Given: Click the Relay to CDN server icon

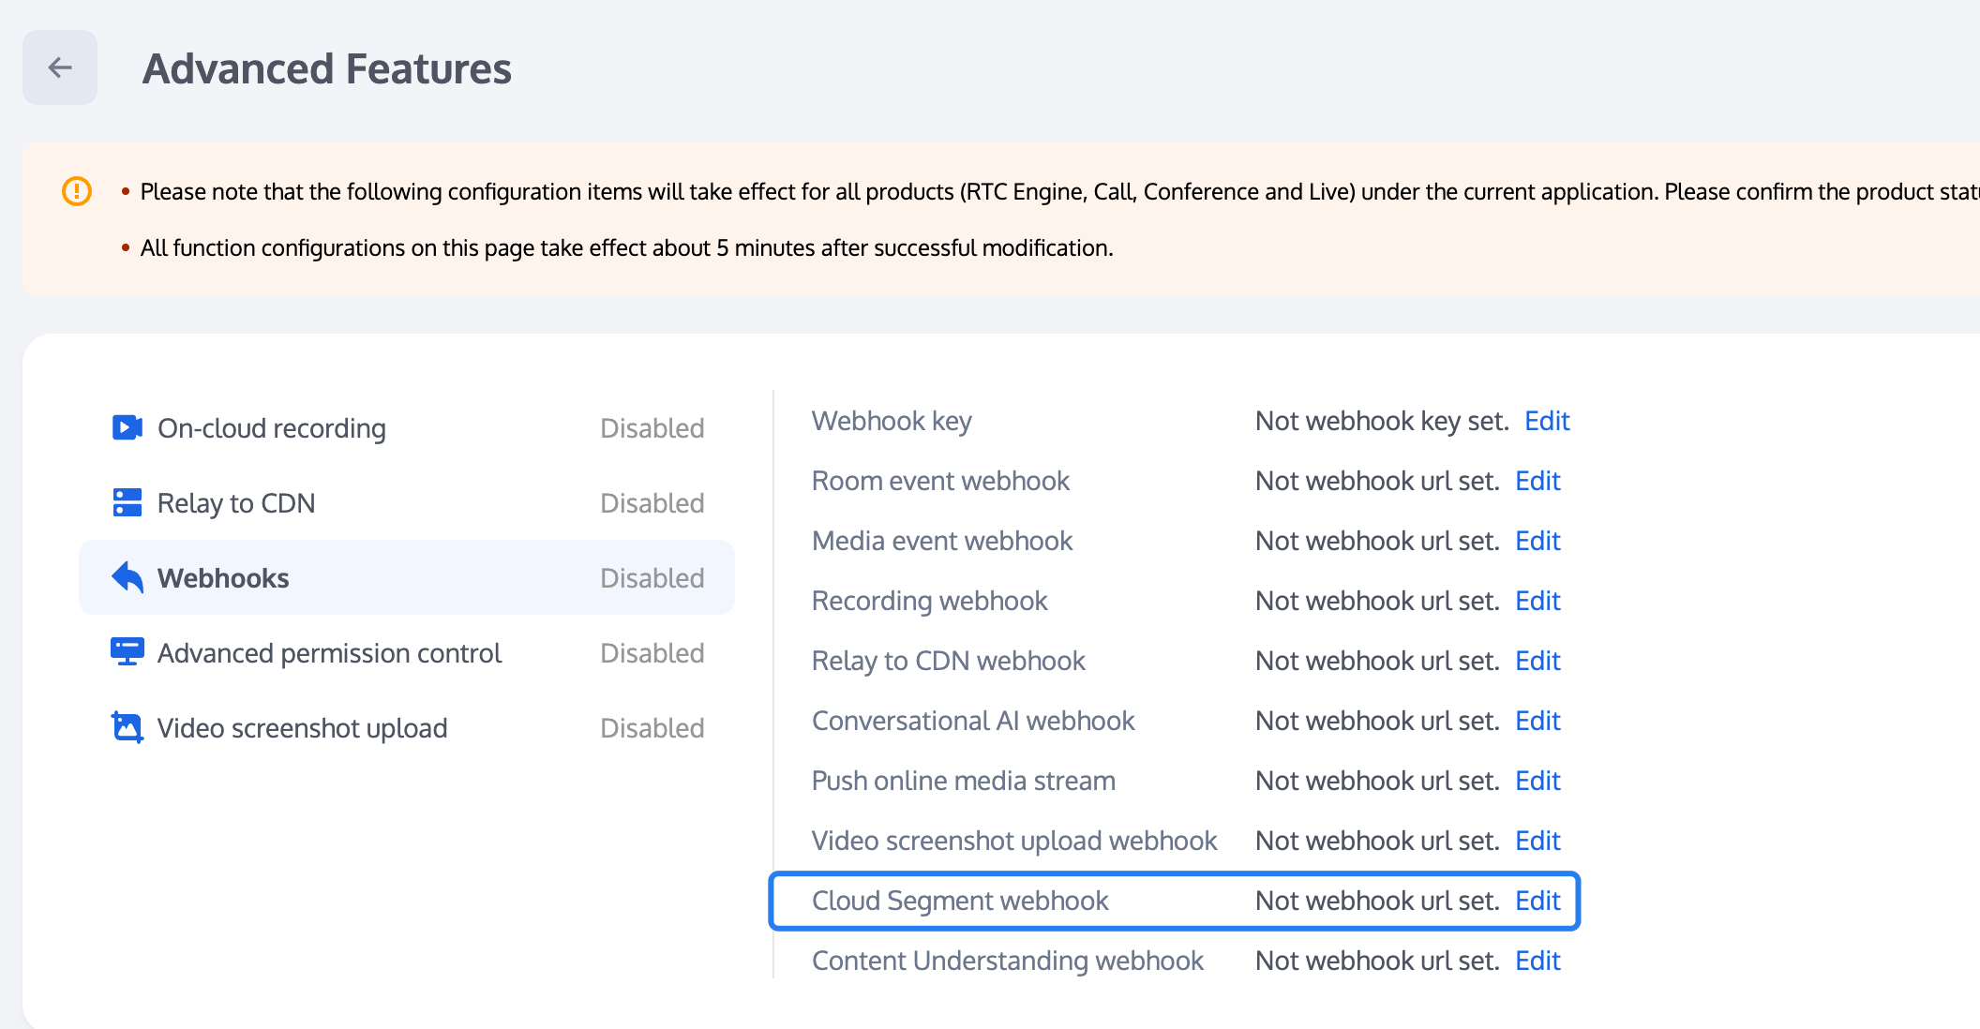Looking at the screenshot, I should coord(127,503).
